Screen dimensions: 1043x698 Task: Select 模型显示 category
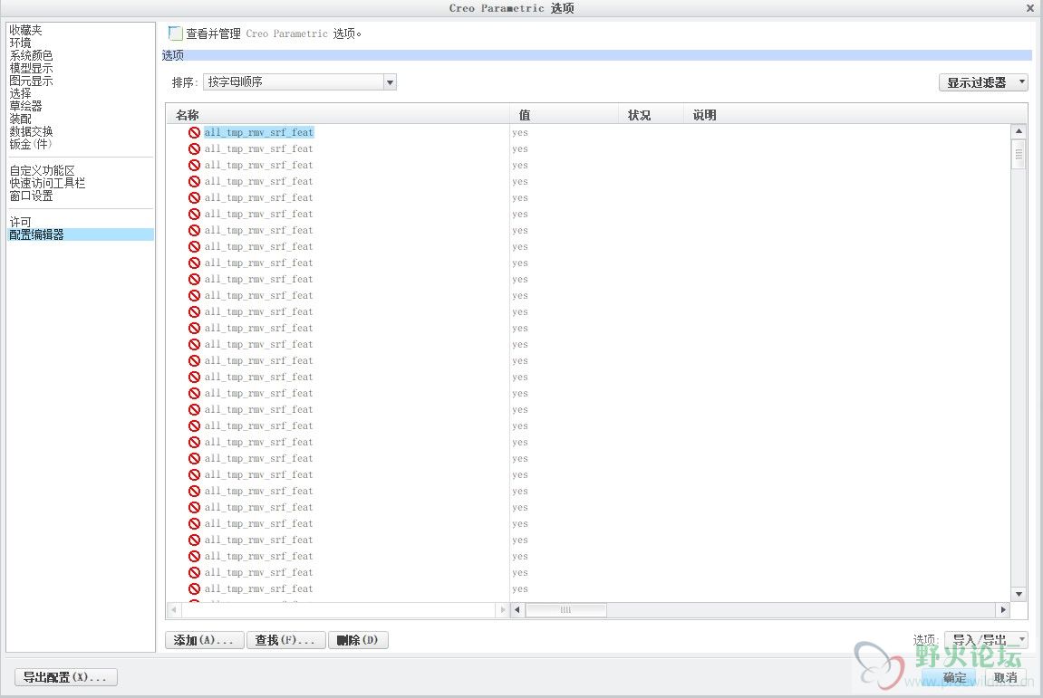tap(32, 68)
